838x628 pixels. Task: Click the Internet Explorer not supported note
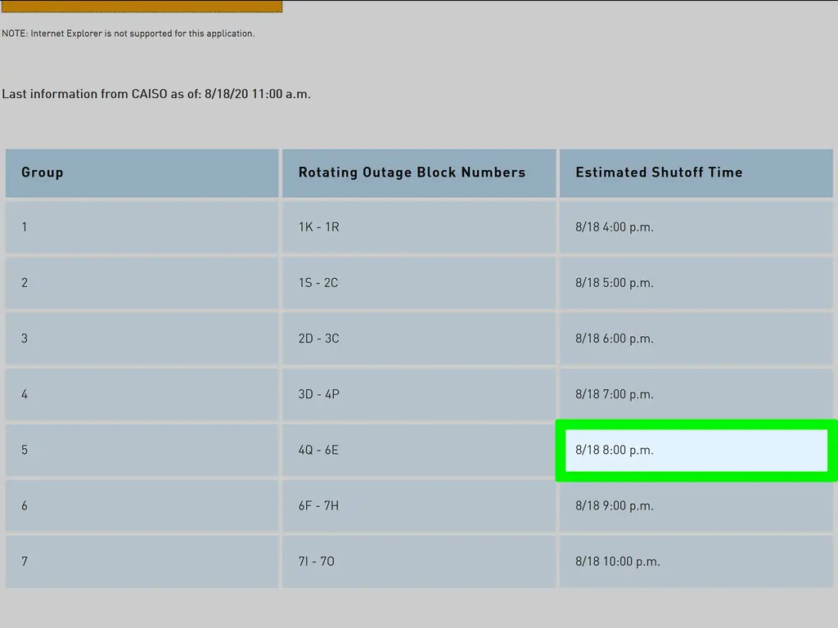coord(128,34)
